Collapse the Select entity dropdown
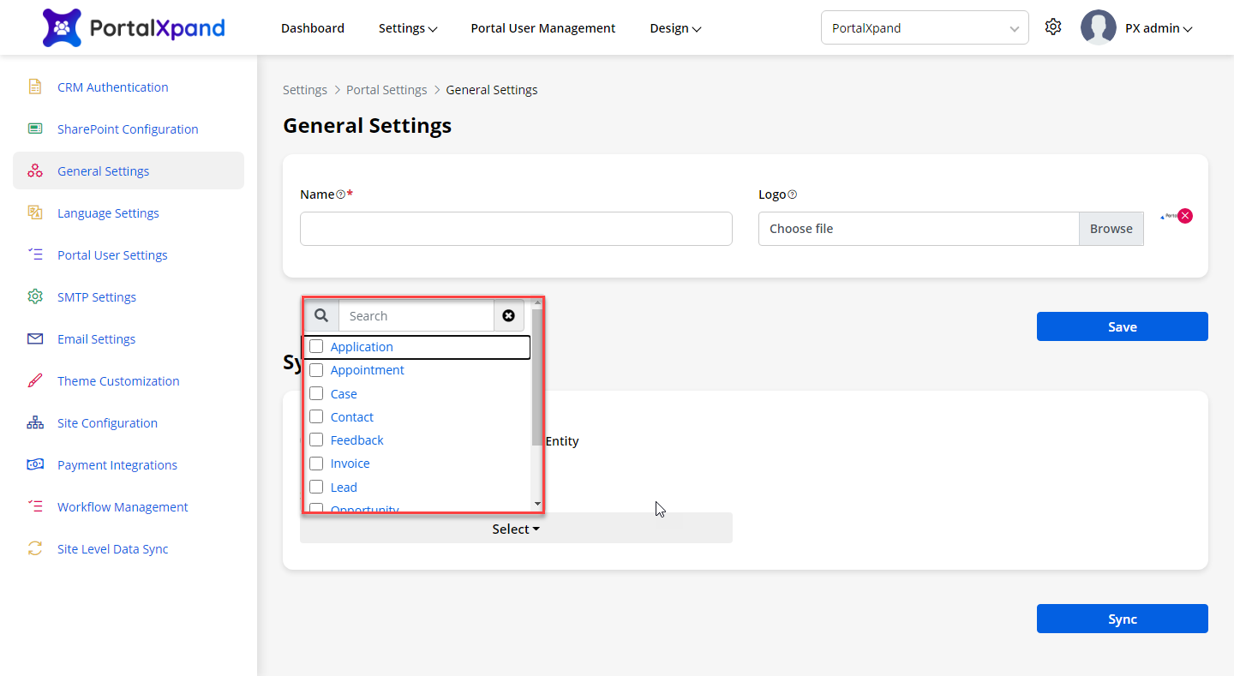 pos(516,529)
